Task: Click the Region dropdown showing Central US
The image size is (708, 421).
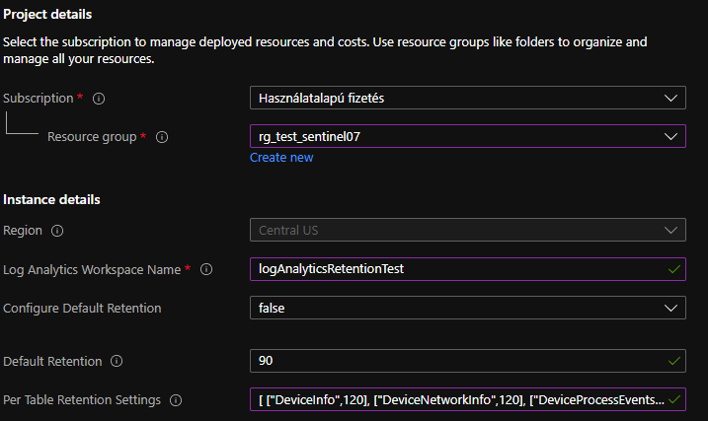Action: click(x=467, y=230)
